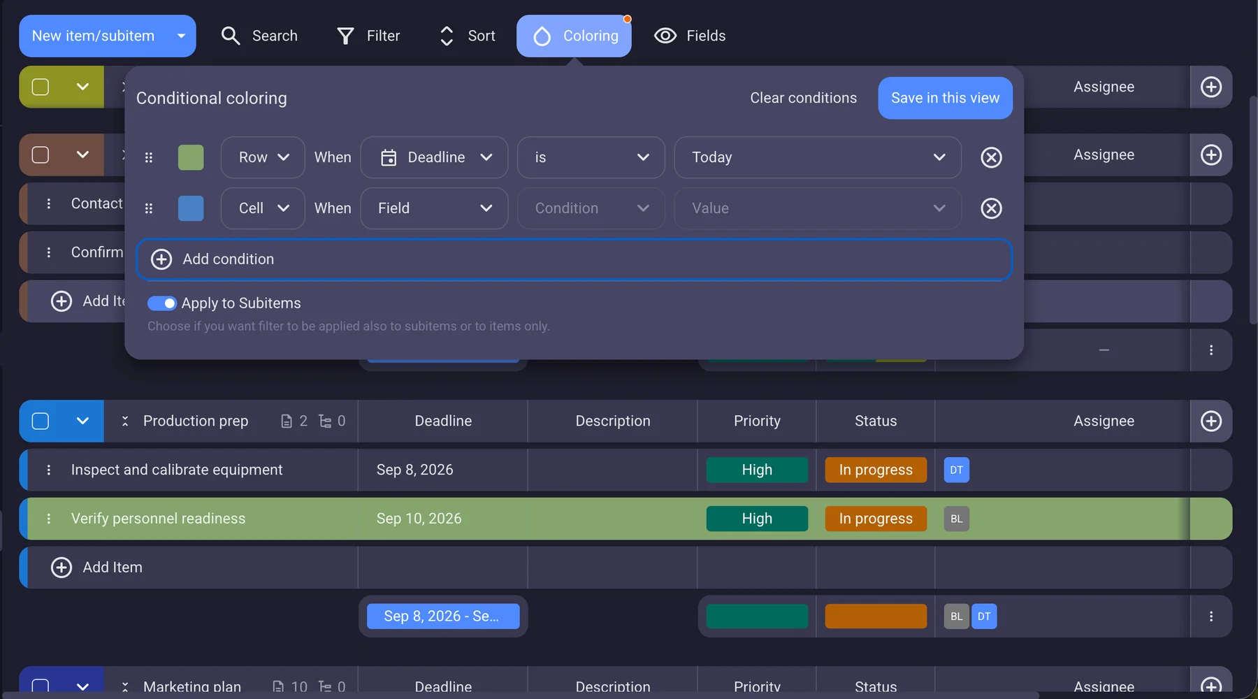Click High priority for Inspect and calibrate equipment
This screenshot has height=699, width=1258.
pyautogui.click(x=757, y=470)
